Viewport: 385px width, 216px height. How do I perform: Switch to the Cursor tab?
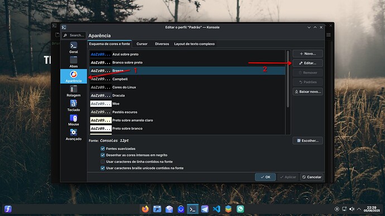pyautogui.click(x=142, y=44)
